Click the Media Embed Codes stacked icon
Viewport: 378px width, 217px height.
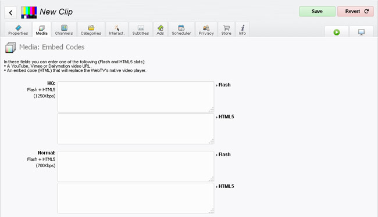10,48
